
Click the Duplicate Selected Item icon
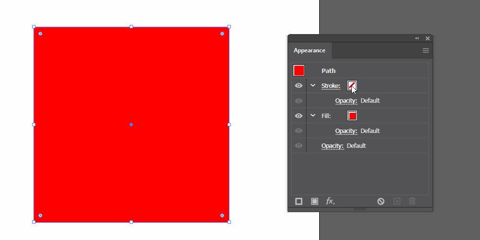[397, 201]
